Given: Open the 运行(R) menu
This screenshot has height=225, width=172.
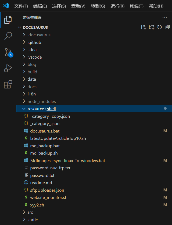Looking at the screenshot, I should pyautogui.click(x=117, y=6).
